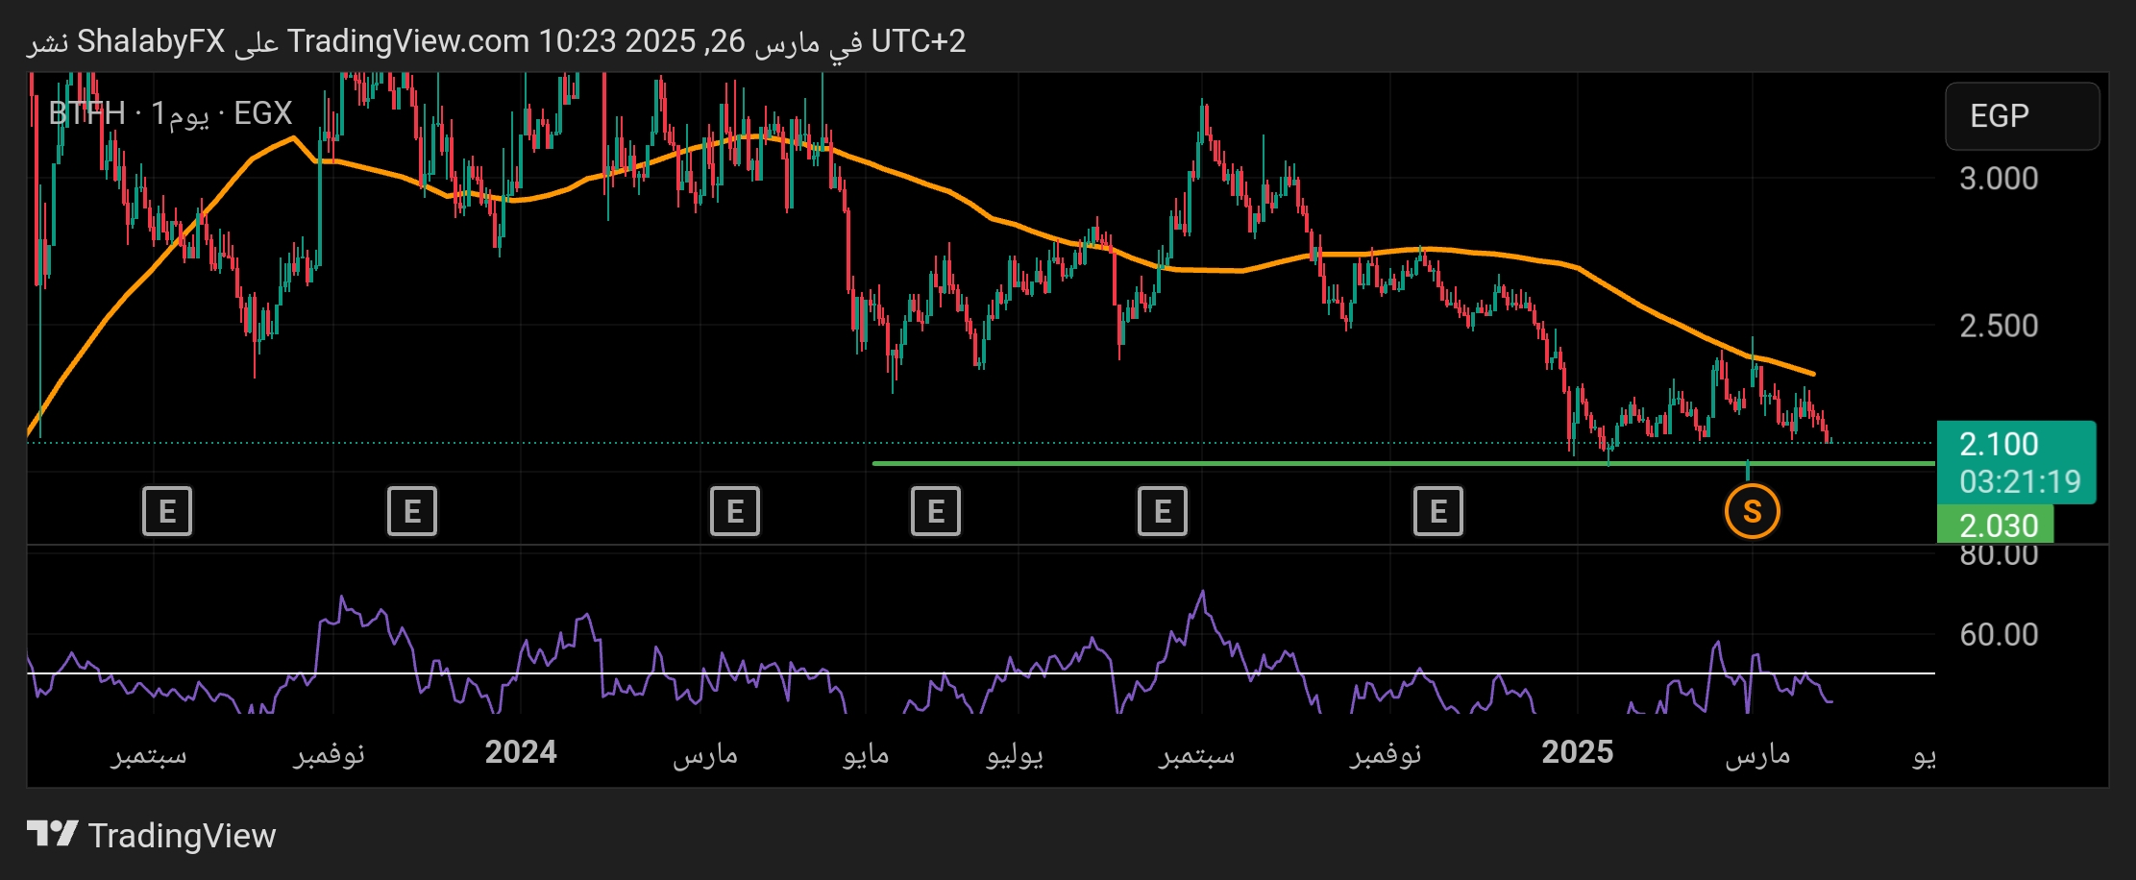Click the rightmost E earnings marker
The image size is (2136, 880).
coord(1437,511)
